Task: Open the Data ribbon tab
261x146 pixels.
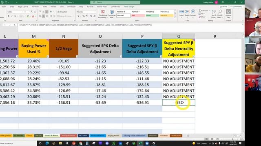Action: pos(45,6)
